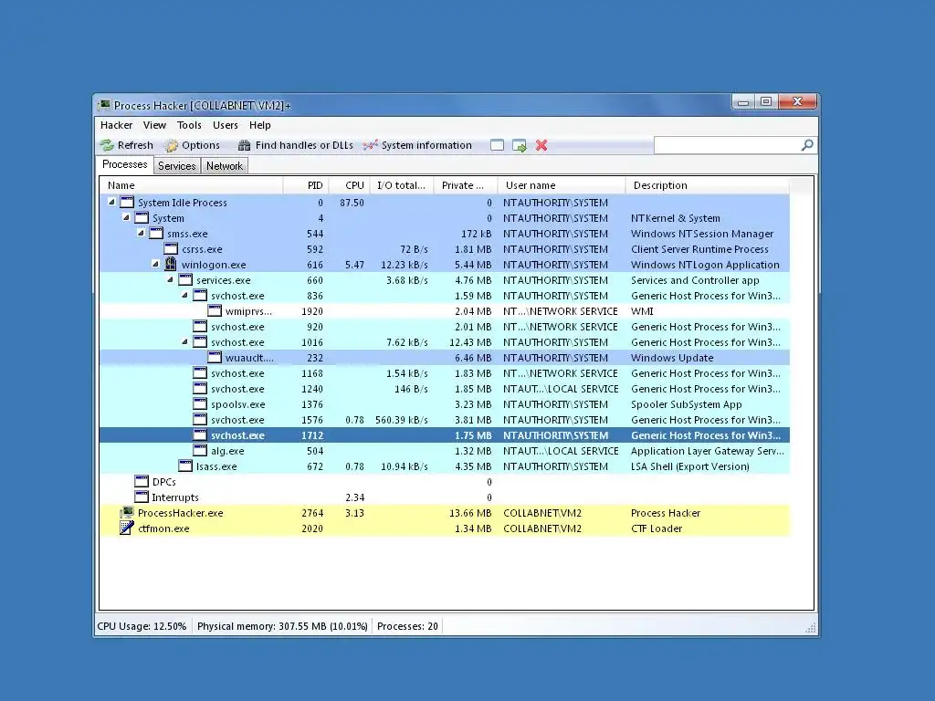Click the 'Windows Update' description text
The width and height of the screenshot is (935, 701).
coord(672,358)
